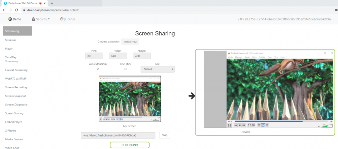Click Install Now for Chrome extension

130,42
